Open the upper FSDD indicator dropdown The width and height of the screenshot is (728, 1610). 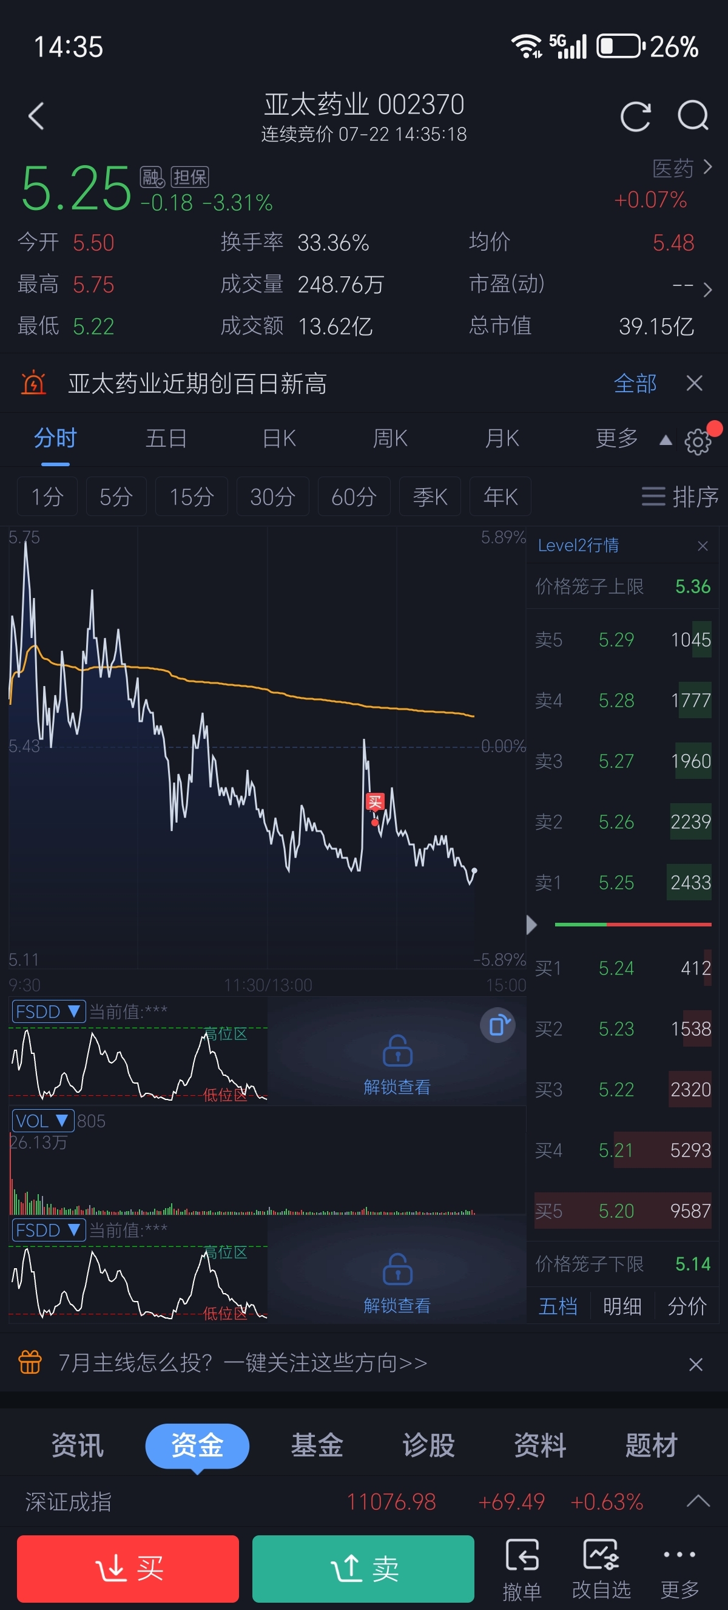point(49,1011)
